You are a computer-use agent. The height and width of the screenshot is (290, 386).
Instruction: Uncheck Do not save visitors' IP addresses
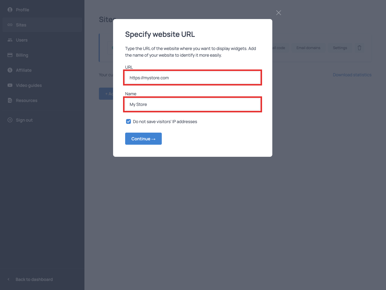pos(128,121)
